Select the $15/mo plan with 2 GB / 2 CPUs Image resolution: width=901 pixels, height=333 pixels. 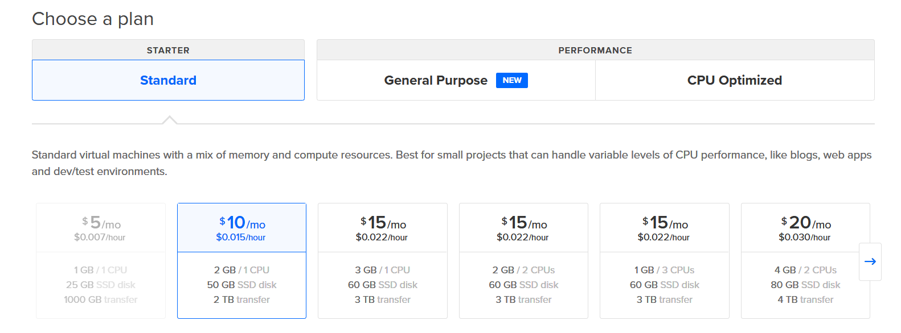coord(523,260)
